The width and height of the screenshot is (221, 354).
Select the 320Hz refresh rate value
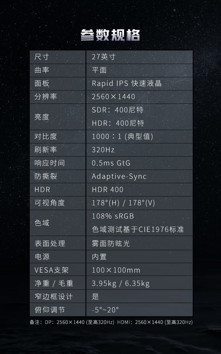(x=103, y=150)
